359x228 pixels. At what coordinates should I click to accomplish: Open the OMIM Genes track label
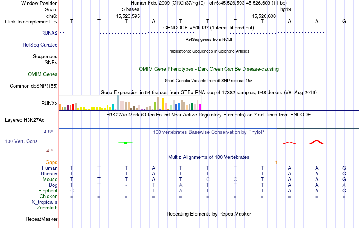pos(43,74)
